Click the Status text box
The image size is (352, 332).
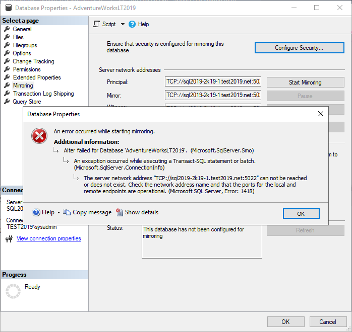click(202, 241)
